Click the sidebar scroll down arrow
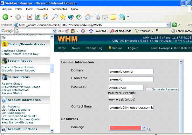Viewport: 192px width, 135px height. pos(52,131)
